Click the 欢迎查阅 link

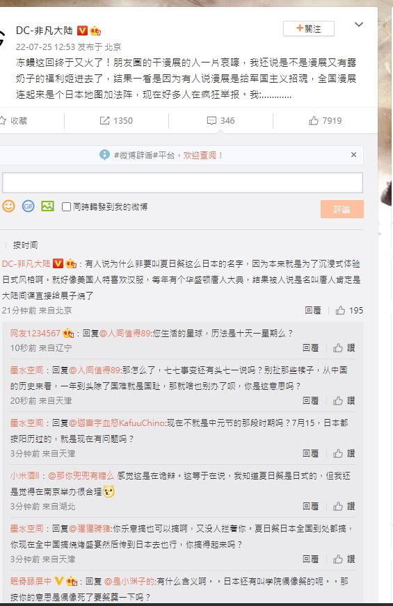(202, 156)
